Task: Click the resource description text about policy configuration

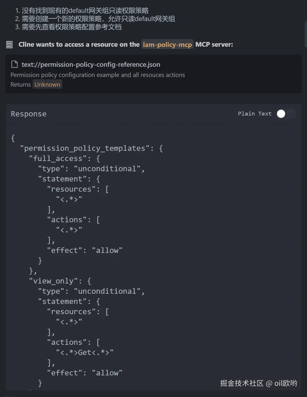Action: (x=98, y=75)
